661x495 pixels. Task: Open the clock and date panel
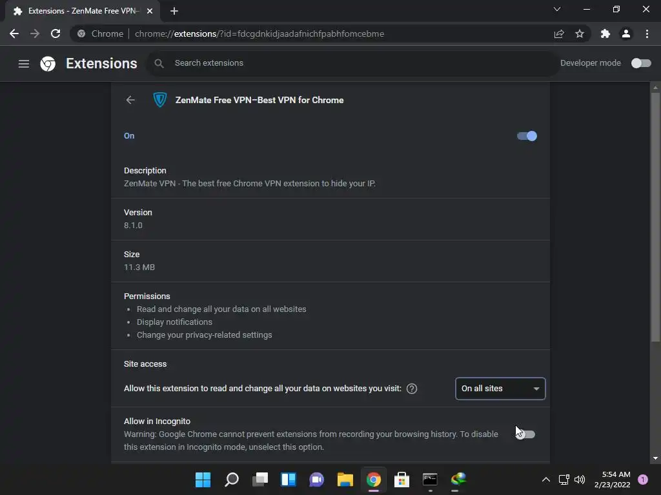(x=612, y=480)
